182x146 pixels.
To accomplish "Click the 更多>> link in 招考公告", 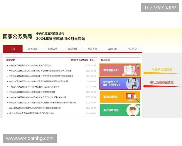I will tap(93, 60).
